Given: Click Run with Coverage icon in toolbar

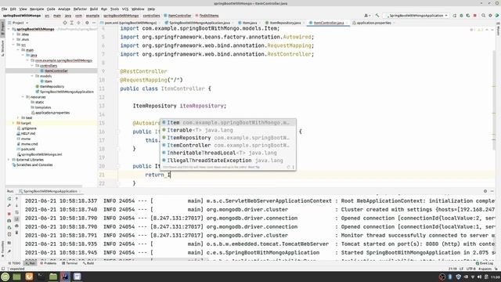Looking at the screenshot, I should pos(468,16).
